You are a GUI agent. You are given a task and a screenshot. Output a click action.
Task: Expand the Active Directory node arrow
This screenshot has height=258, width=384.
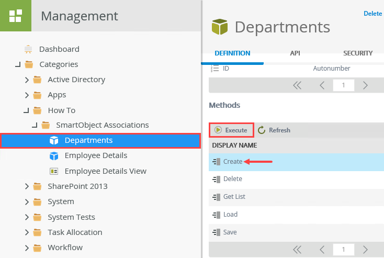pos(27,80)
